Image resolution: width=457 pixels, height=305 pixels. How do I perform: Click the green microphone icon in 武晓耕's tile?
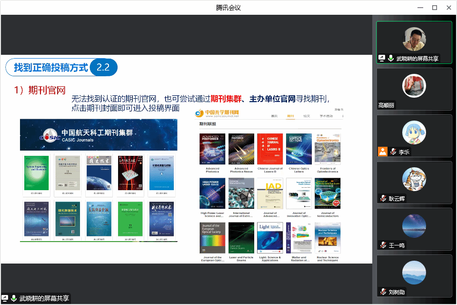pyautogui.click(x=391, y=58)
